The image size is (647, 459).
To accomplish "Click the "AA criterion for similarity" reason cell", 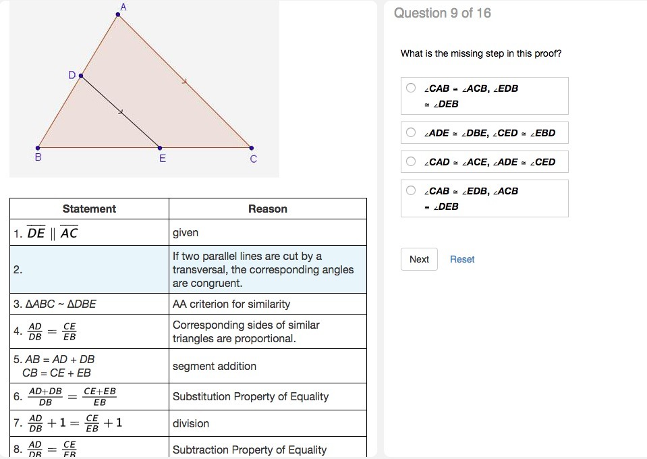I will click(231, 304).
